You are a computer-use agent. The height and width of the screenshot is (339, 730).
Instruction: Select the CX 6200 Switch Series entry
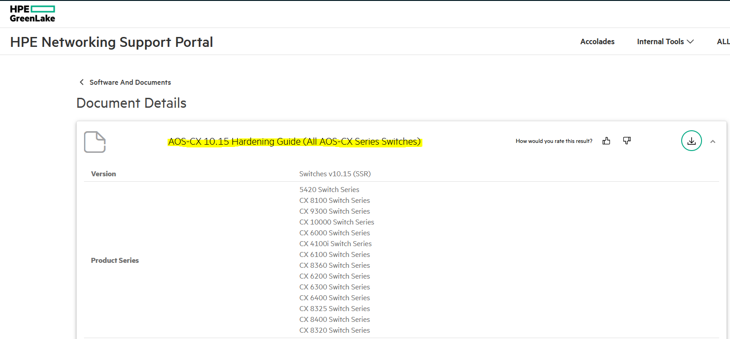(x=335, y=276)
